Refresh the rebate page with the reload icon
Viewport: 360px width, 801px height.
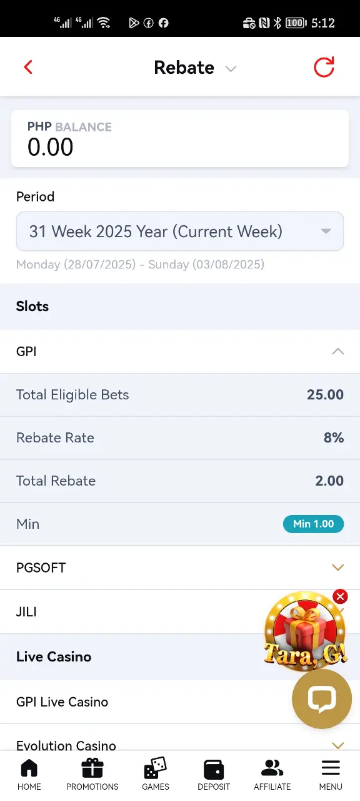click(x=324, y=67)
